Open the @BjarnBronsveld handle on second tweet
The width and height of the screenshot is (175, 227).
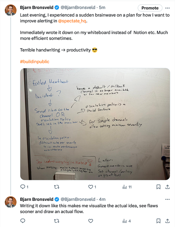[x=78, y=199]
